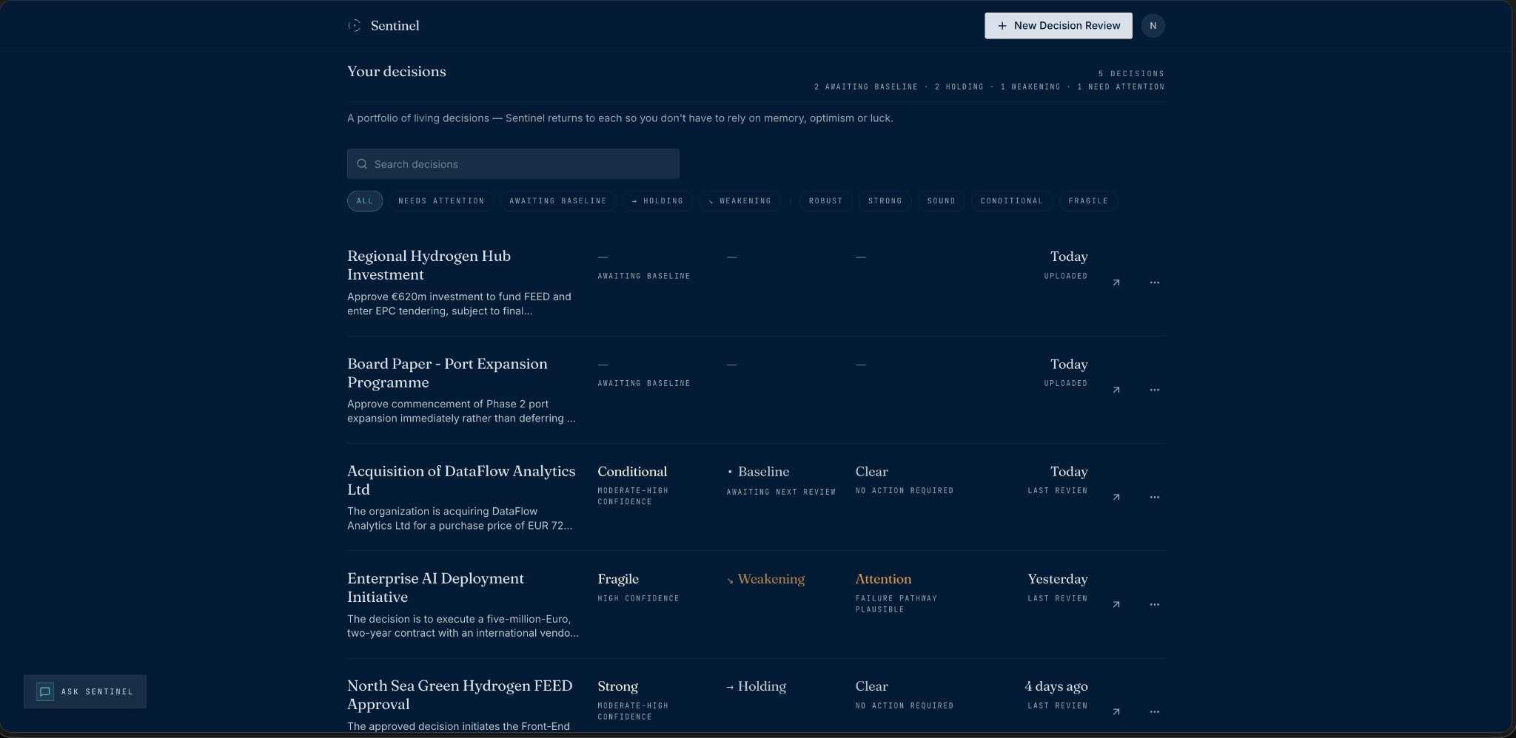Open the DataFlow Analytics arrow icon
This screenshot has width=1516, height=738.
pos(1116,497)
